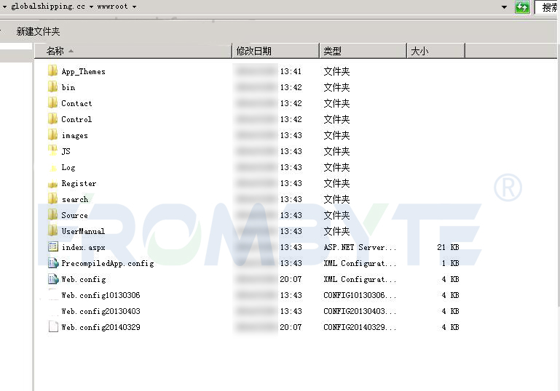Select the Control folder icon

point(53,118)
